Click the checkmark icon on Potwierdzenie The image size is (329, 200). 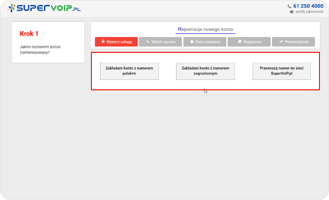click(x=281, y=42)
